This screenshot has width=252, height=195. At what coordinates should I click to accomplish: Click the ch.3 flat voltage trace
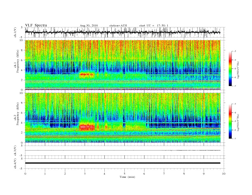pyautogui.click(x=122, y=150)
